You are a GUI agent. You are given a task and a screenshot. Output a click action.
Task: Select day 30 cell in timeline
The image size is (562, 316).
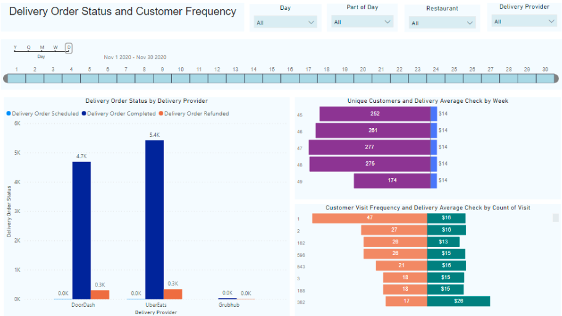(545, 78)
